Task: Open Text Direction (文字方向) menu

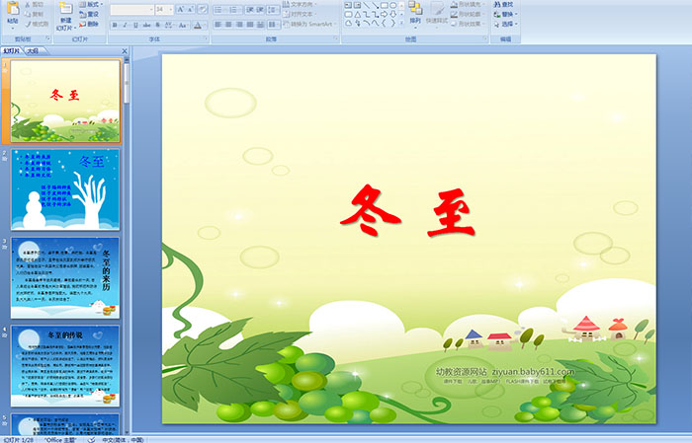Action: click(x=300, y=4)
